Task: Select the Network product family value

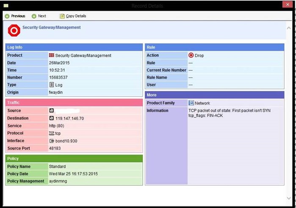Action: [202, 103]
